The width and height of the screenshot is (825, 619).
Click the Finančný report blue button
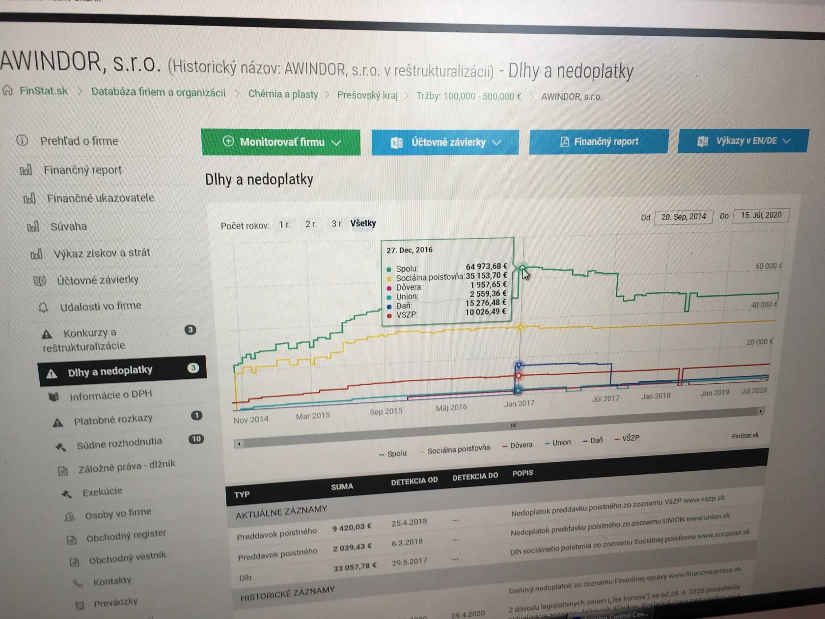point(599,141)
